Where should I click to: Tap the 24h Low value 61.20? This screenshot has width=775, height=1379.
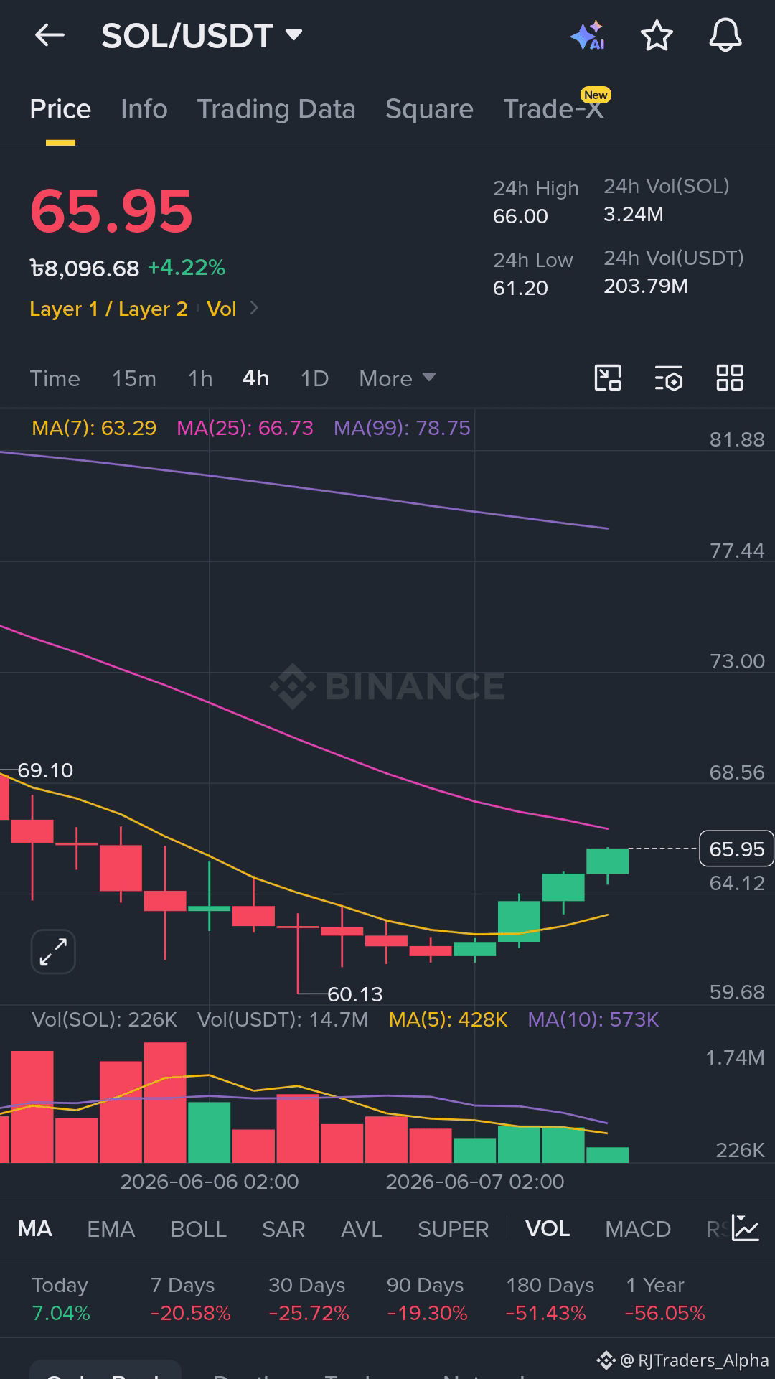[520, 288]
